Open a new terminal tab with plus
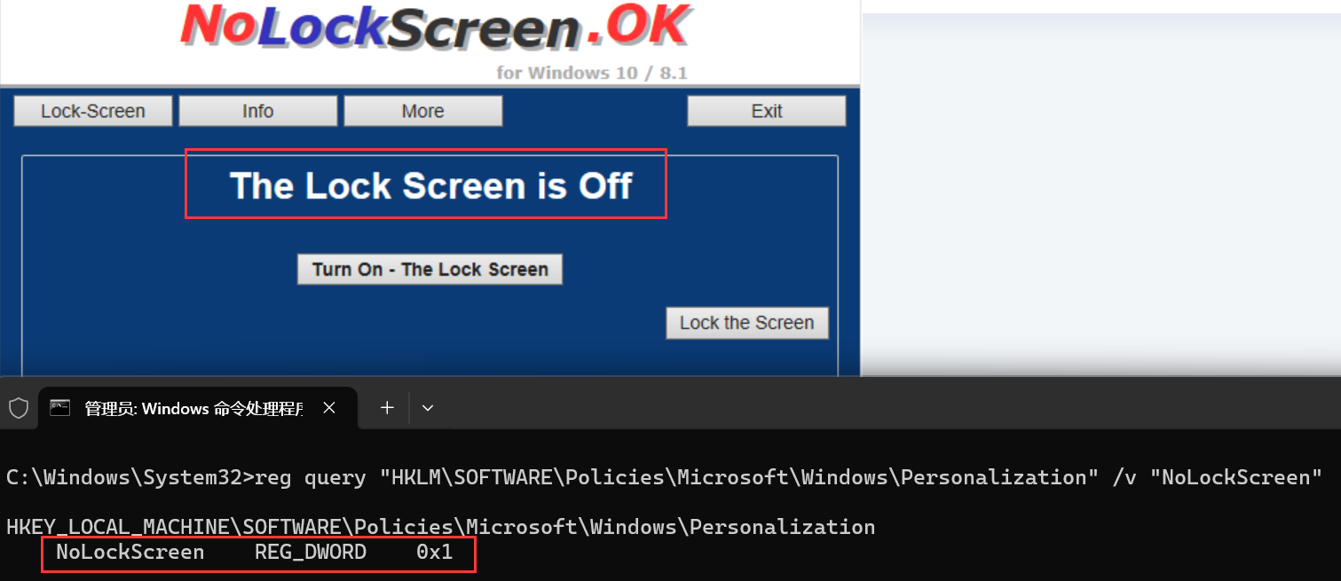Screen dimensions: 1341x581 coord(387,408)
